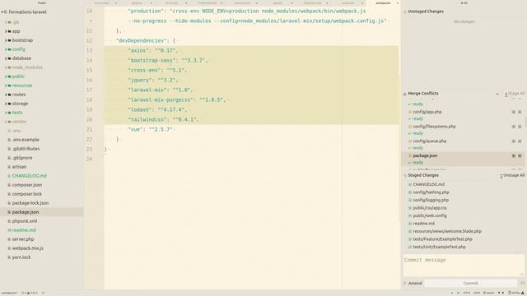Screen dimensions: 527x296
Task: Open CHANGELOG.md from project tree
Action: point(30,176)
